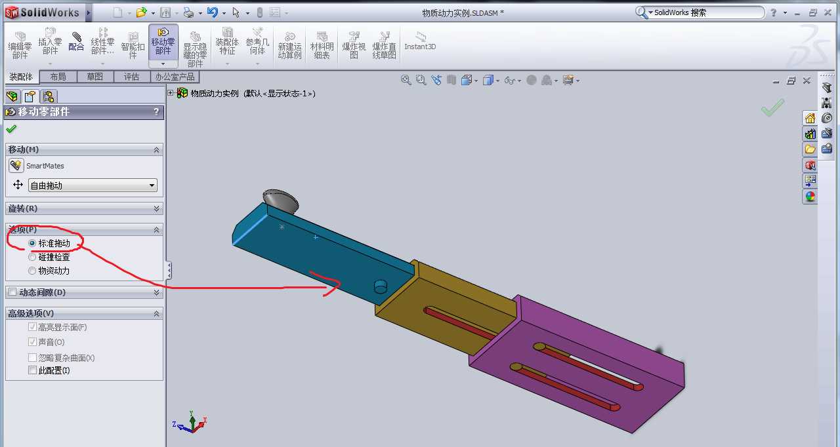Select the Mate (配合) paperclip tool
The height and width of the screenshot is (447, 840).
(x=77, y=42)
